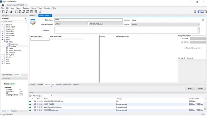The width and height of the screenshot is (207, 116).
Task: Search table data toolbar icon
Action: point(36,12)
